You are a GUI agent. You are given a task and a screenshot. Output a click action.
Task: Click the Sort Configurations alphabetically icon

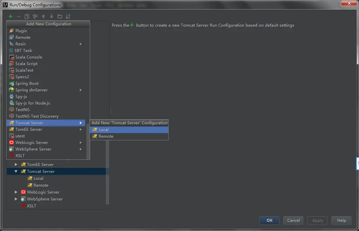coord(68,16)
